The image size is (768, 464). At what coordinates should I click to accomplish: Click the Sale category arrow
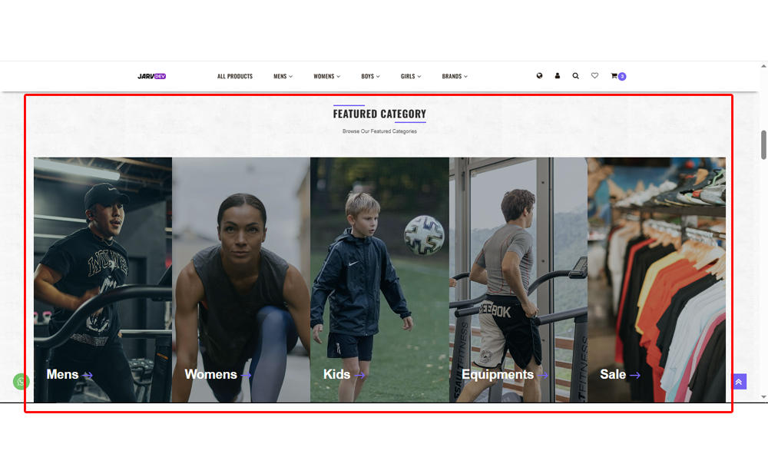pos(635,375)
